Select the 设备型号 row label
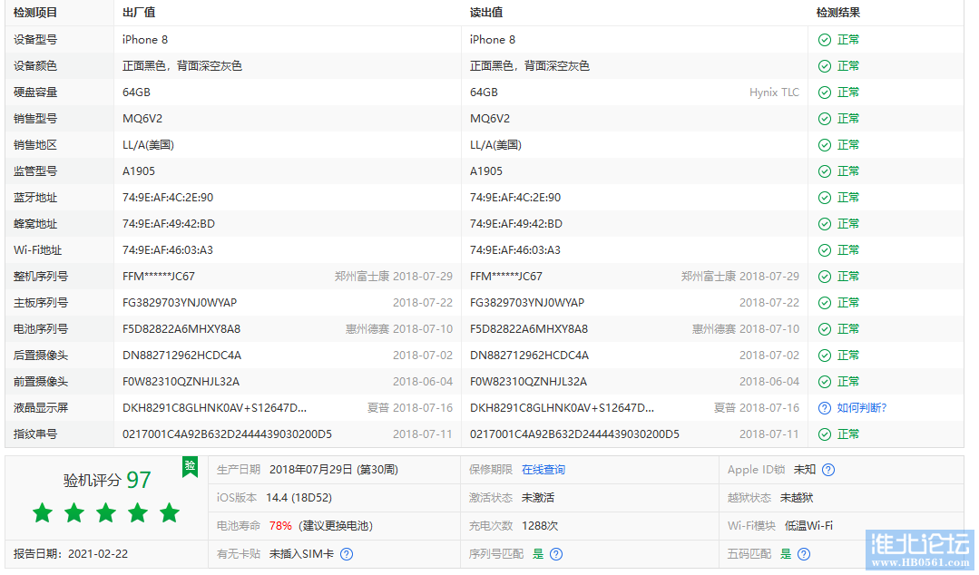Viewport: 979px width, 575px height. pos(35,40)
